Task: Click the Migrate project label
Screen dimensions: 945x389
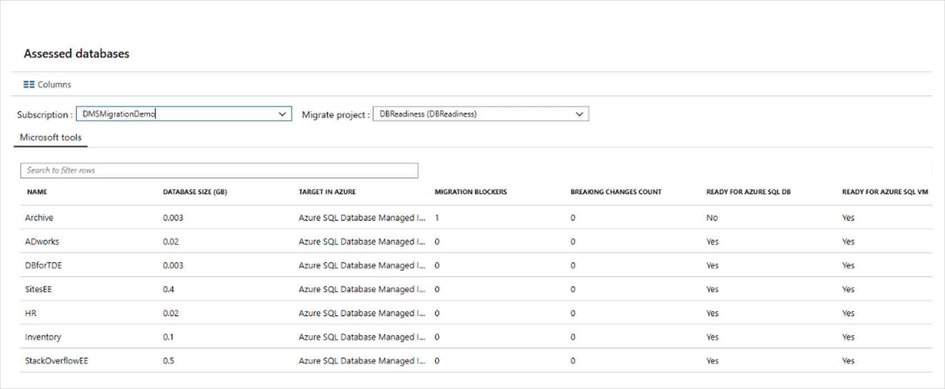Action: [335, 114]
